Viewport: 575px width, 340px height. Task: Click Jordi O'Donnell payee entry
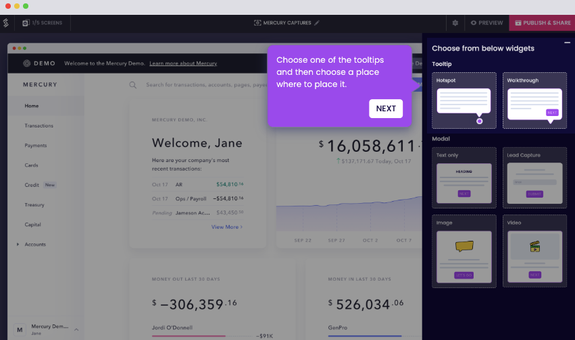tap(172, 328)
